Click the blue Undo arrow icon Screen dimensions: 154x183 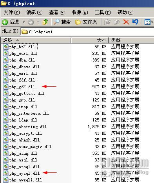point(135,22)
